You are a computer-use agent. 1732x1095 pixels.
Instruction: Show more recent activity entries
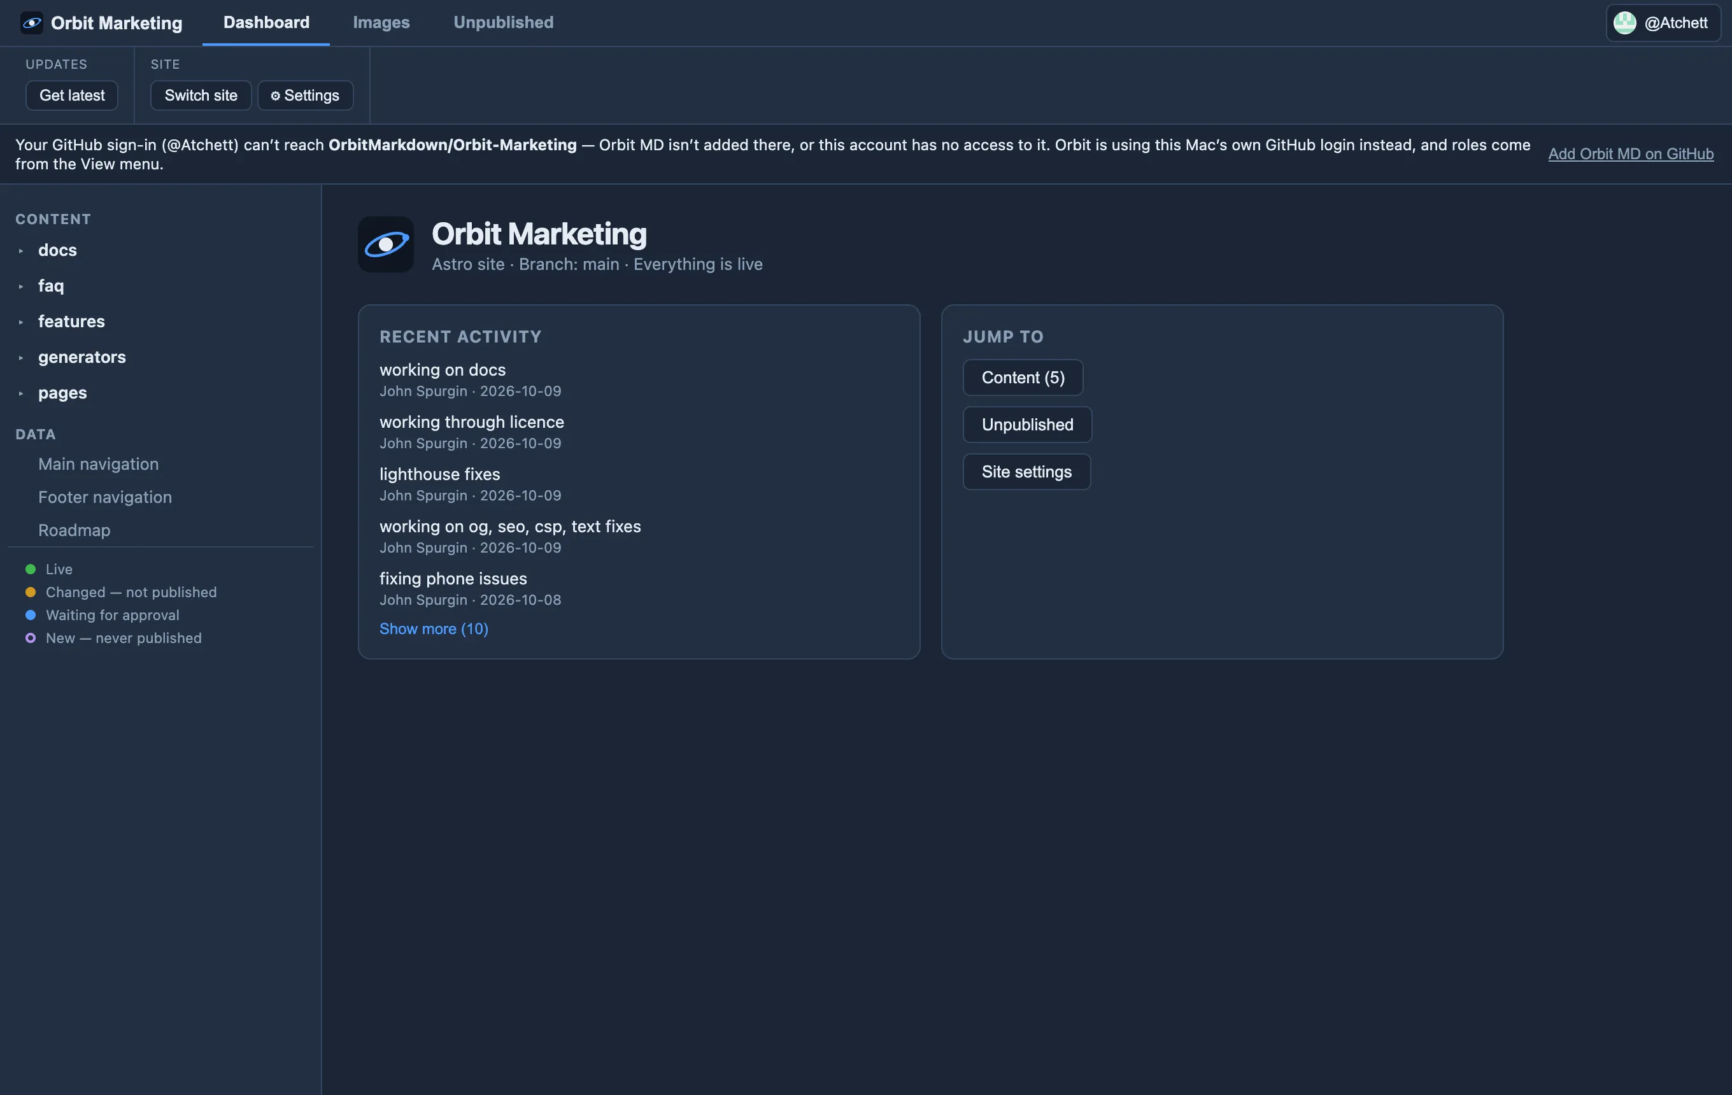(x=434, y=628)
